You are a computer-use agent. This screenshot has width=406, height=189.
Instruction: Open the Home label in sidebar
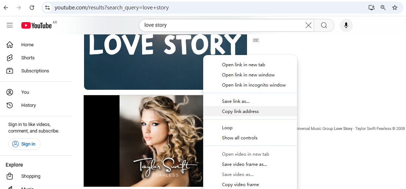[x=28, y=45]
